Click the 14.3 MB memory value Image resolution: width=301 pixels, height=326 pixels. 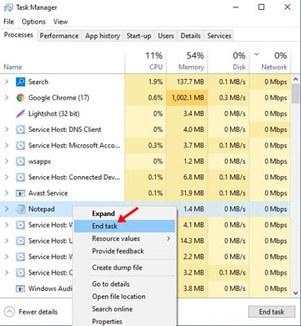click(192, 241)
